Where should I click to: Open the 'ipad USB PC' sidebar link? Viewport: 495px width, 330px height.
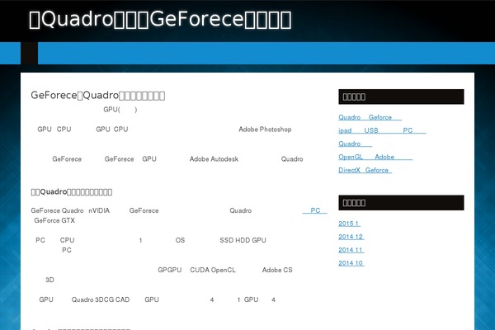coord(382,130)
